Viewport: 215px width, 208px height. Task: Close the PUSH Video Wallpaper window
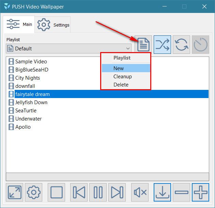tap(204, 6)
